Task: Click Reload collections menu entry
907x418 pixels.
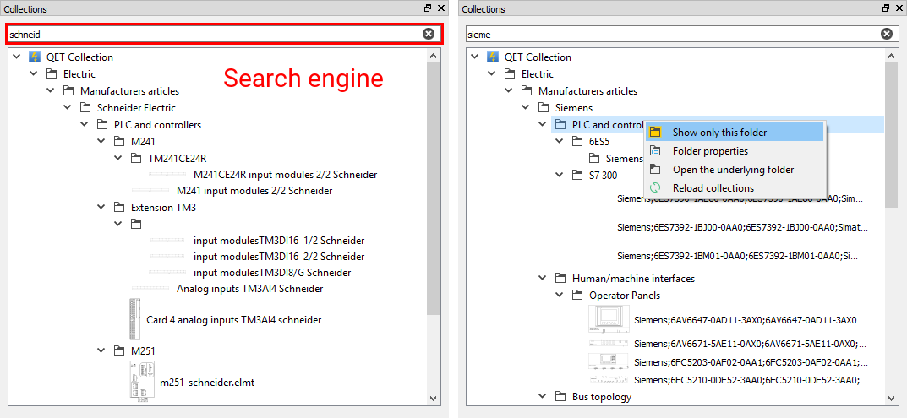Action: pos(734,188)
